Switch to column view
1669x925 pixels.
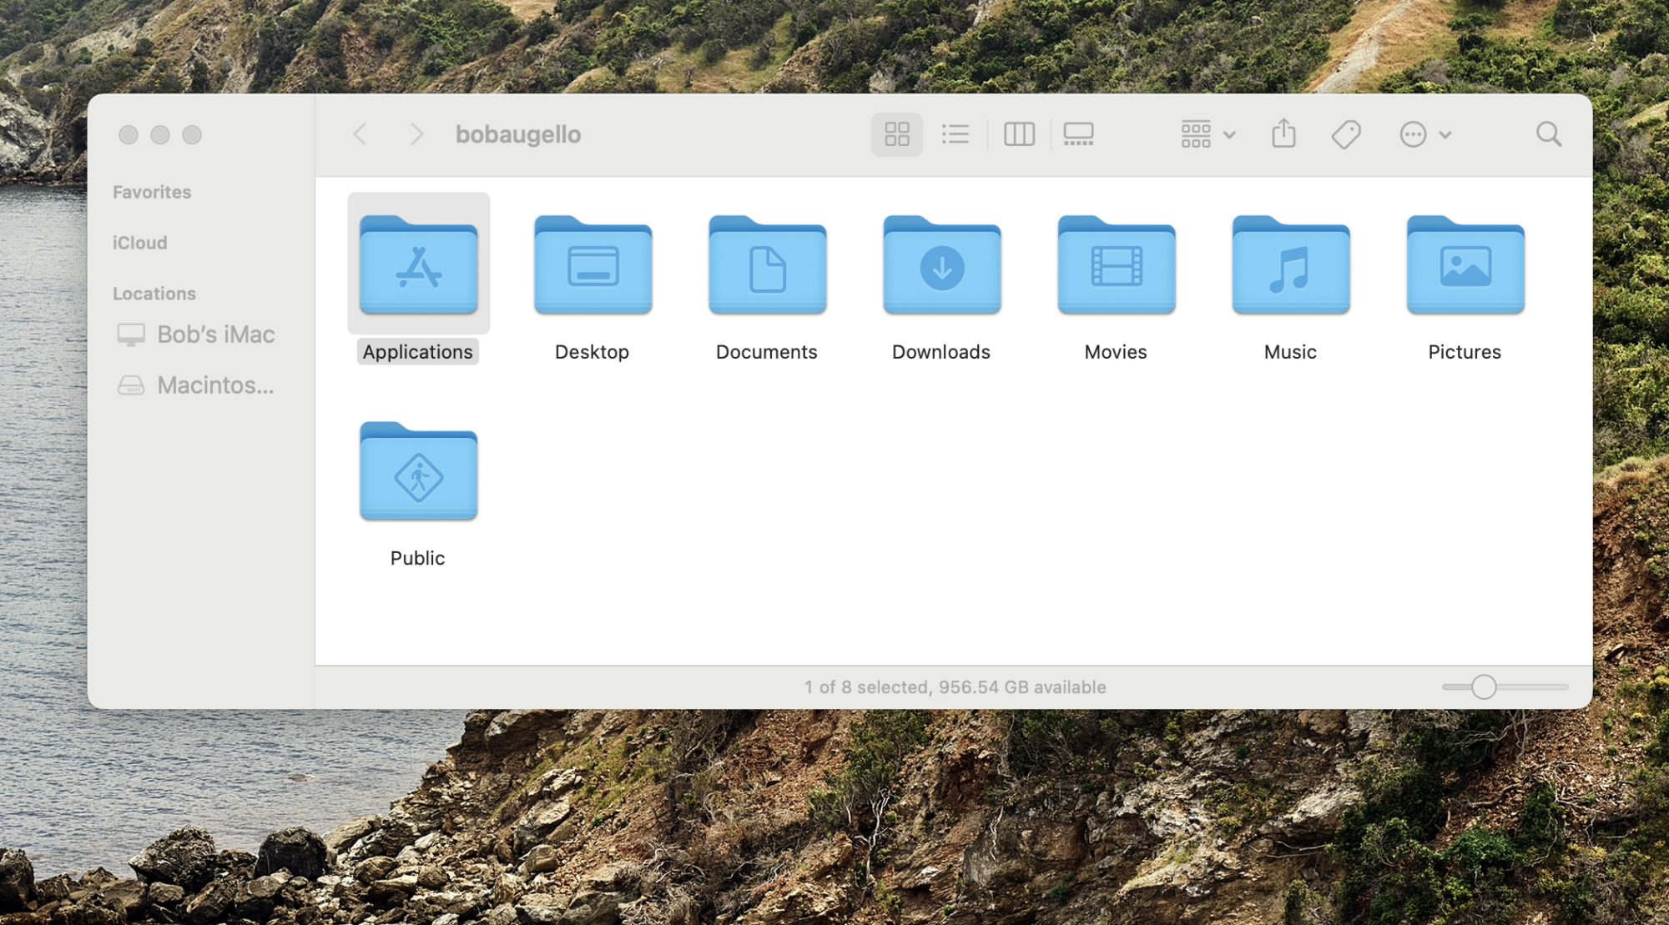tap(1019, 134)
